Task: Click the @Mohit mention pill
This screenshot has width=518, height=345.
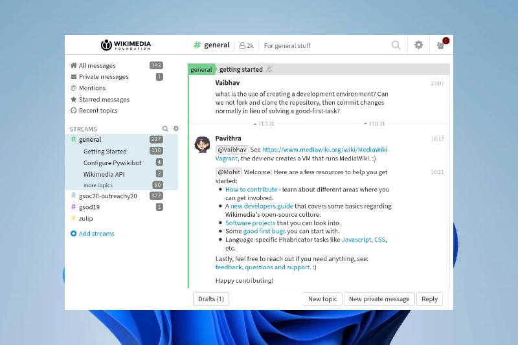Action: coord(229,172)
